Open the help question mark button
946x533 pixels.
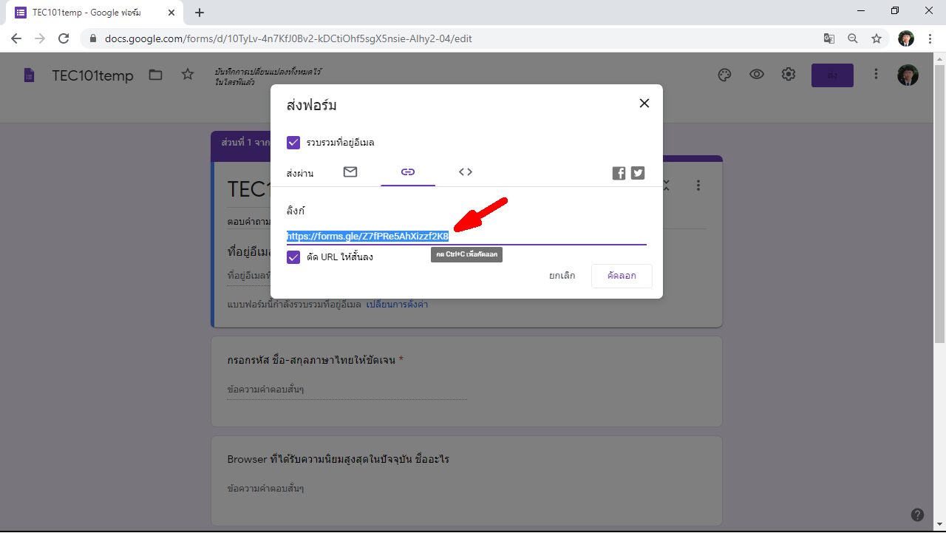(917, 515)
